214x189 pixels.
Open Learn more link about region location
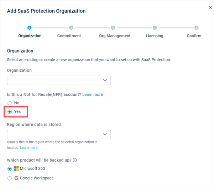[x=29, y=148]
